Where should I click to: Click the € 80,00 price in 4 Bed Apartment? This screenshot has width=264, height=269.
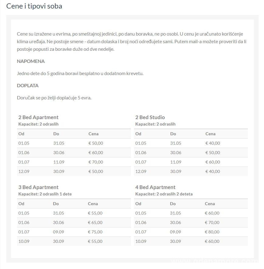pos(212,232)
